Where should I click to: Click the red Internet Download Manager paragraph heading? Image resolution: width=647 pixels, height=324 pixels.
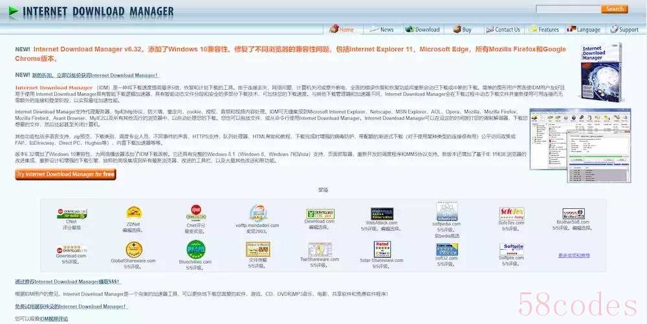54,88
